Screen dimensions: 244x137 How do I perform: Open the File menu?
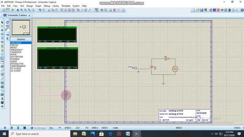coord(3,6)
